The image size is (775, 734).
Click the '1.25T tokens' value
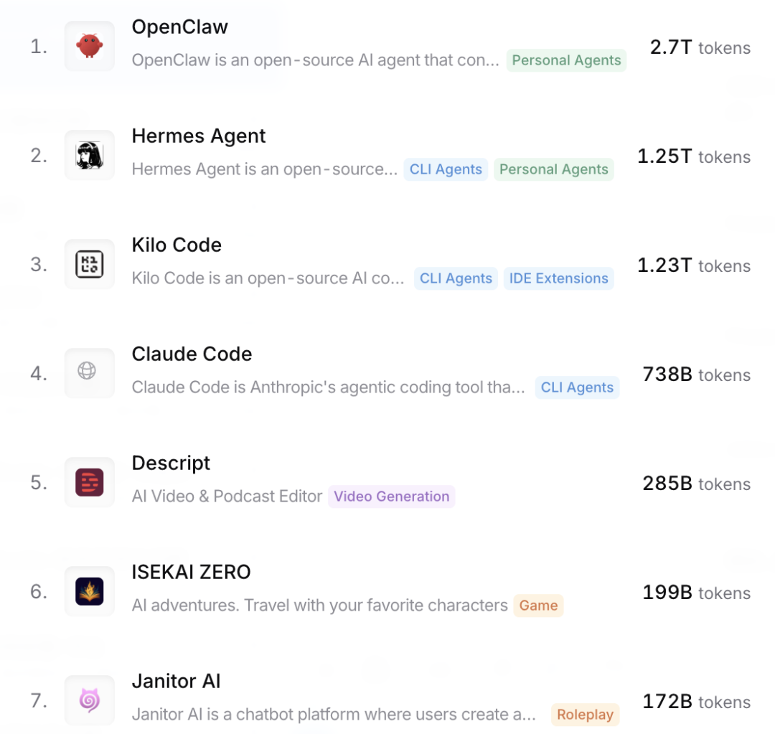693,156
